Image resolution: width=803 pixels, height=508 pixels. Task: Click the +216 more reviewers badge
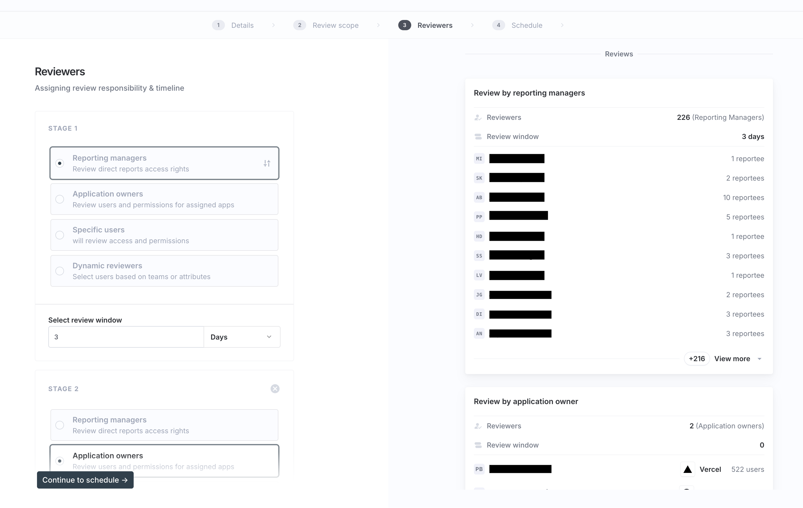tap(697, 359)
